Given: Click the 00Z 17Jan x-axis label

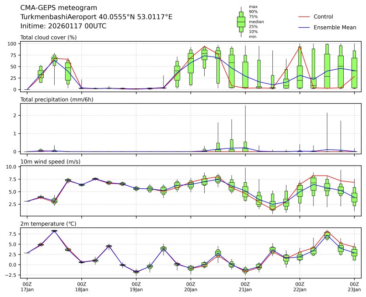Looking at the screenshot, I should [27, 286].
